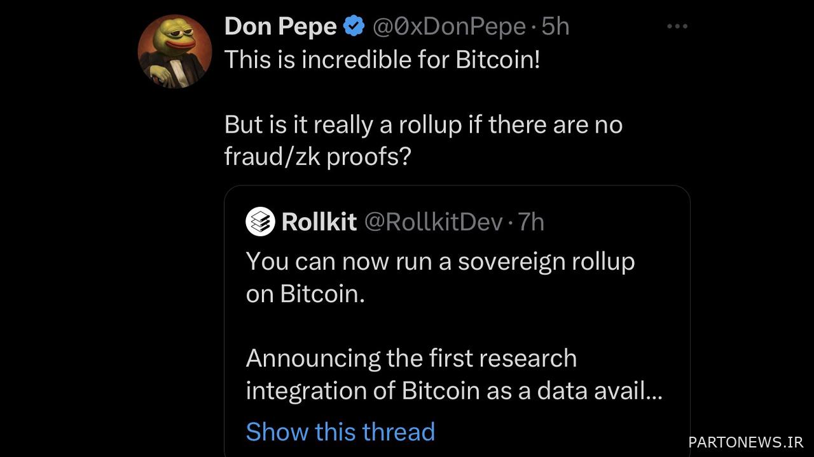This screenshot has height=457, width=814.
Task: Click Show this thread link
Action: [x=340, y=432]
